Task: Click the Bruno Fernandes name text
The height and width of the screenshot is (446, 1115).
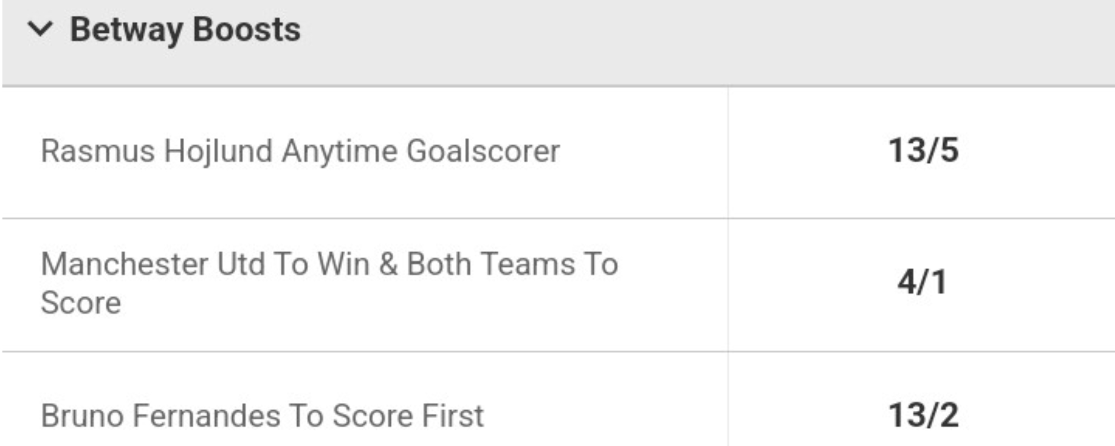Action: point(160,416)
